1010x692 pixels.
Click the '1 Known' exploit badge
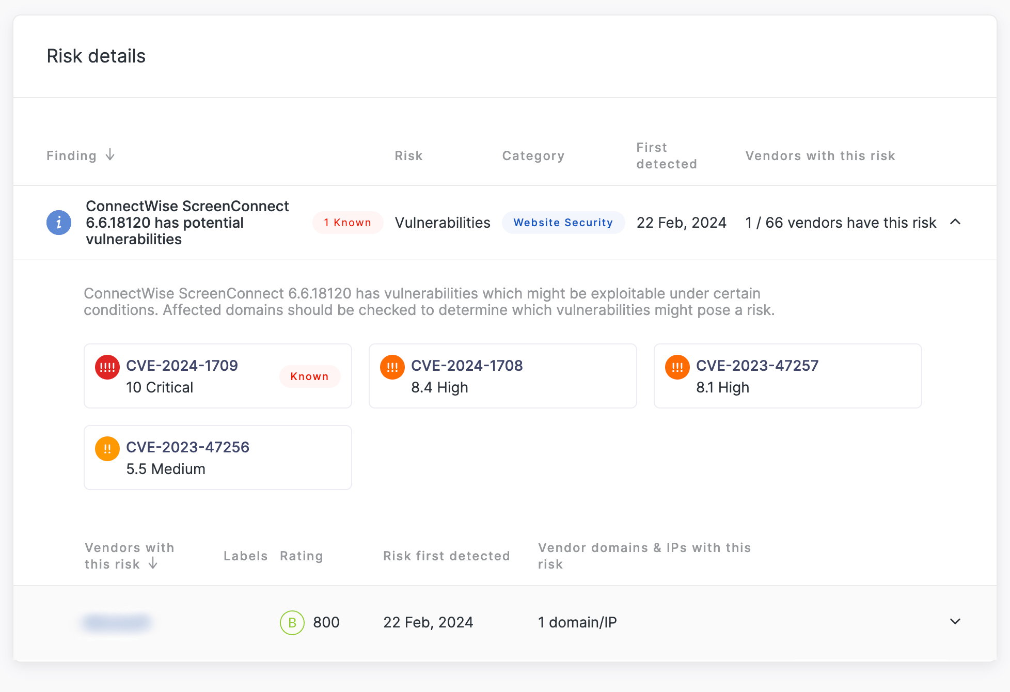(348, 223)
